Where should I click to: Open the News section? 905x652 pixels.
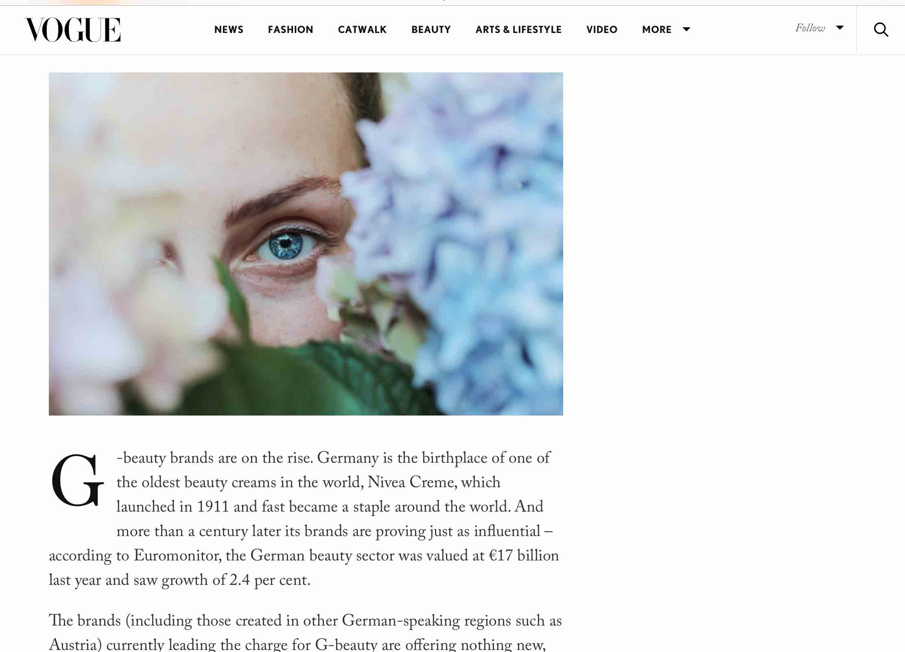pyautogui.click(x=229, y=30)
